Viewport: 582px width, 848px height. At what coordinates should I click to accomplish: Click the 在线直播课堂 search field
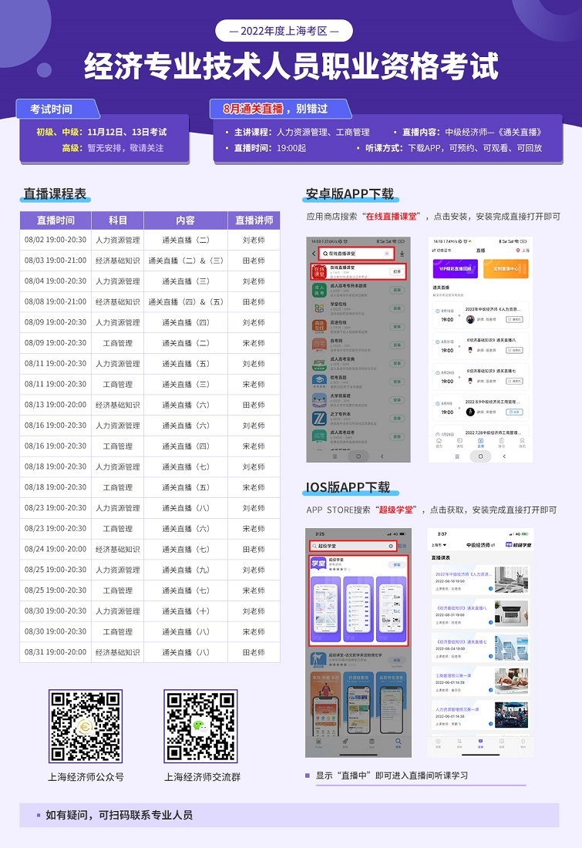356,253
